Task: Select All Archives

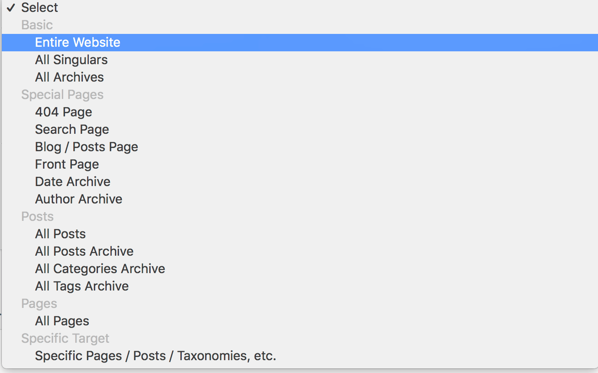Action: (69, 77)
